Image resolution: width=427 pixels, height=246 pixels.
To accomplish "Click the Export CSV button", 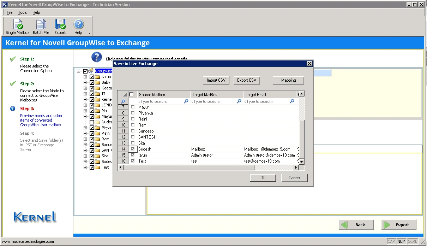I will (x=247, y=80).
